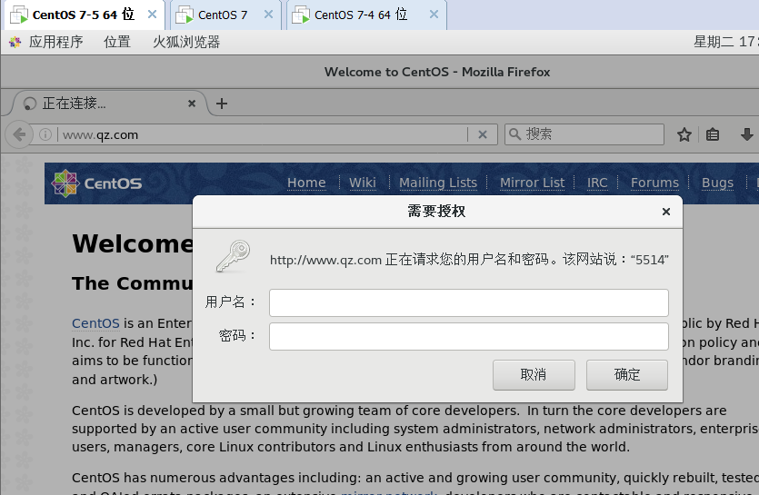Image resolution: width=759 pixels, height=495 pixels.
Task: Select the 正在连接 Firefox tab
Action: [109, 104]
